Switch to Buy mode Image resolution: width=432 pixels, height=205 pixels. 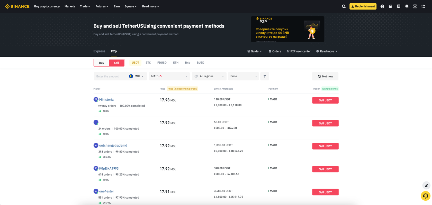tap(102, 63)
